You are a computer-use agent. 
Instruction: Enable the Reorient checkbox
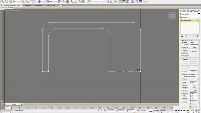click(x=191, y=51)
